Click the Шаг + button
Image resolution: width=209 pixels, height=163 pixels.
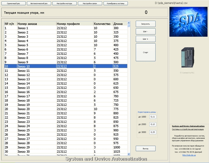pos(146,39)
